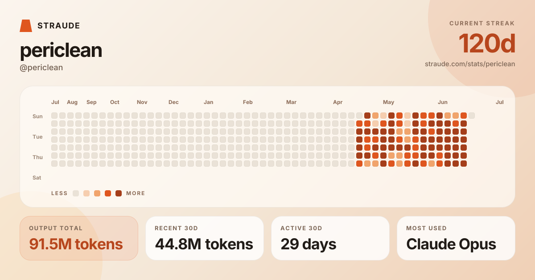Click the Output Total 91.5M tokens card
This screenshot has width=535, height=280.
point(79,238)
